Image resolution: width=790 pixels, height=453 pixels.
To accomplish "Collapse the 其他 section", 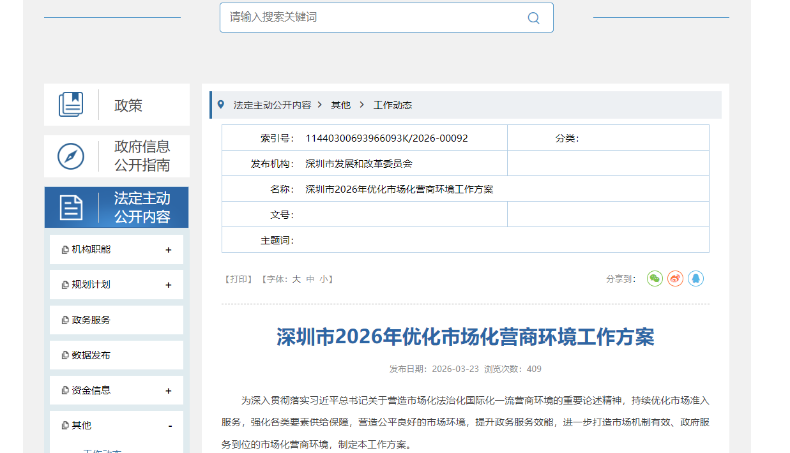I will click(x=170, y=426).
